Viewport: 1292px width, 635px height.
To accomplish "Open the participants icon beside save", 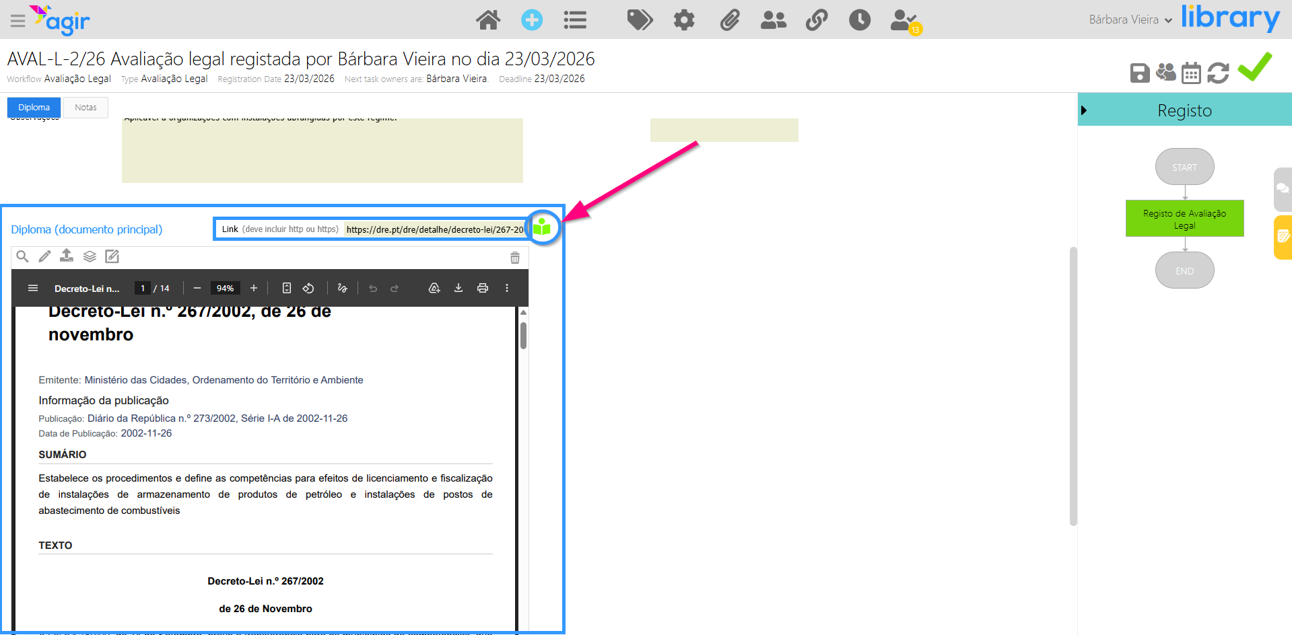I will 1165,72.
